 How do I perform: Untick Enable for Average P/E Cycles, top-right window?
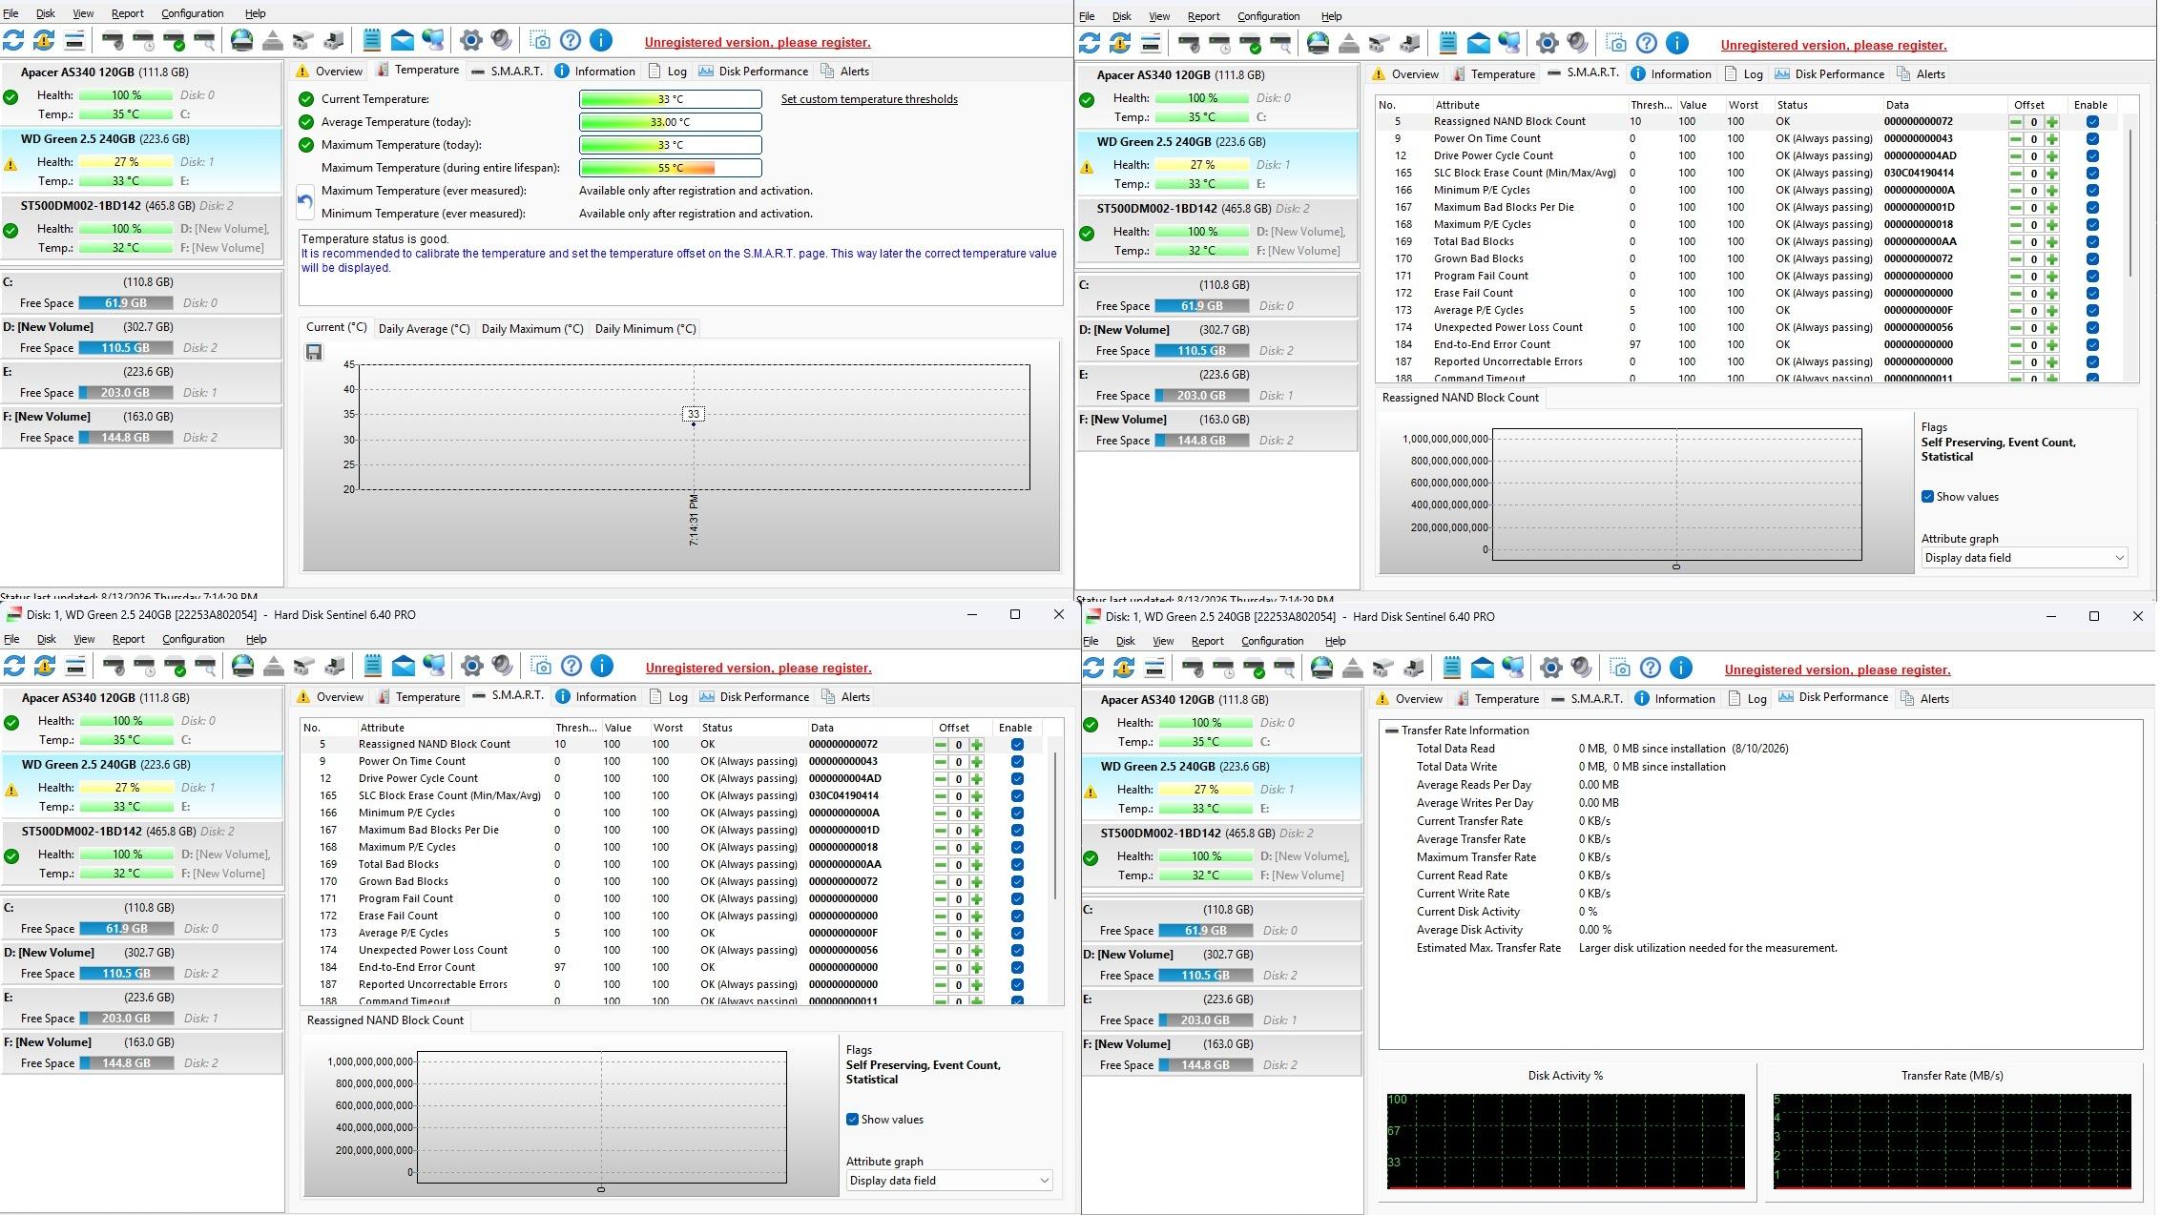pyautogui.click(x=2092, y=311)
